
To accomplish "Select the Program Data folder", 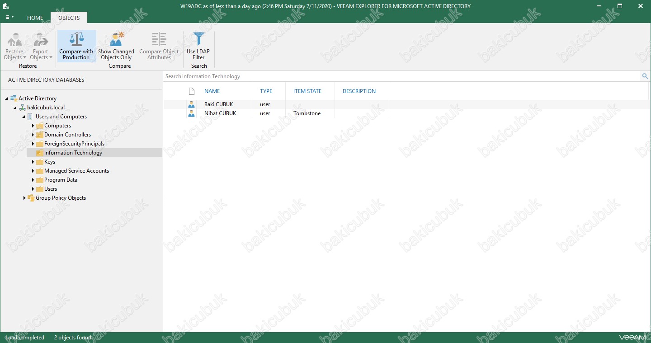I will 61,180.
